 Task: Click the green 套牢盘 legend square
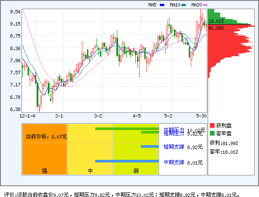[x=212, y=133]
